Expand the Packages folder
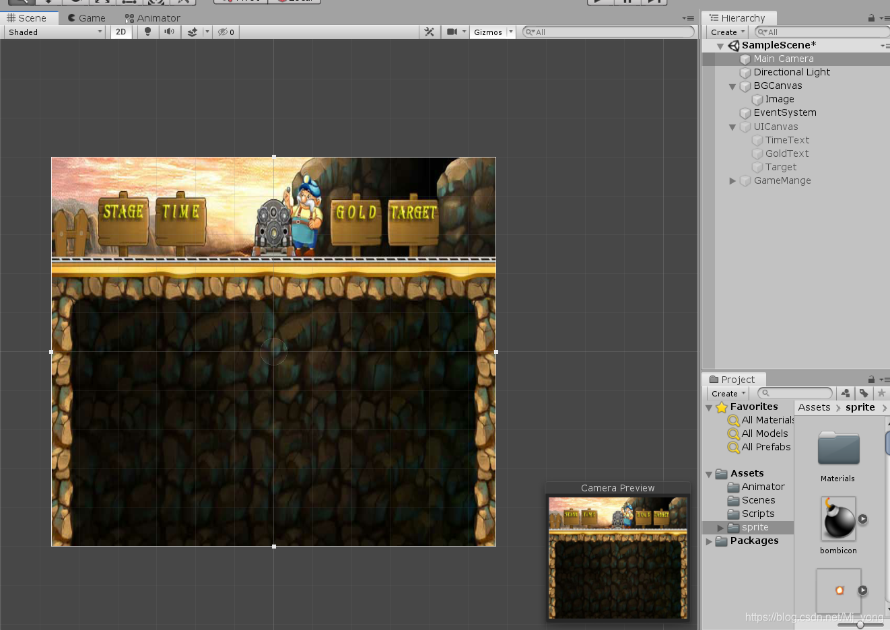Image resolution: width=890 pixels, height=630 pixels. (x=709, y=541)
